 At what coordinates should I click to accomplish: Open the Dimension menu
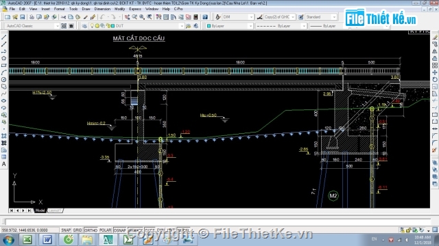coord(102,9)
